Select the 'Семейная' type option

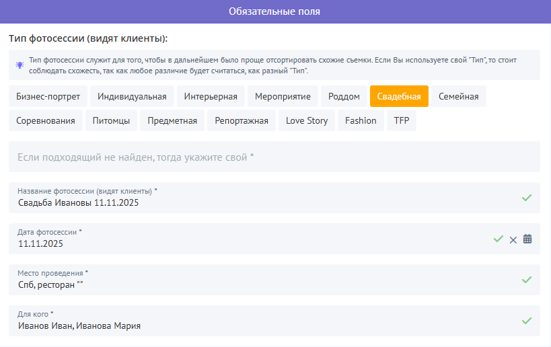pos(458,96)
